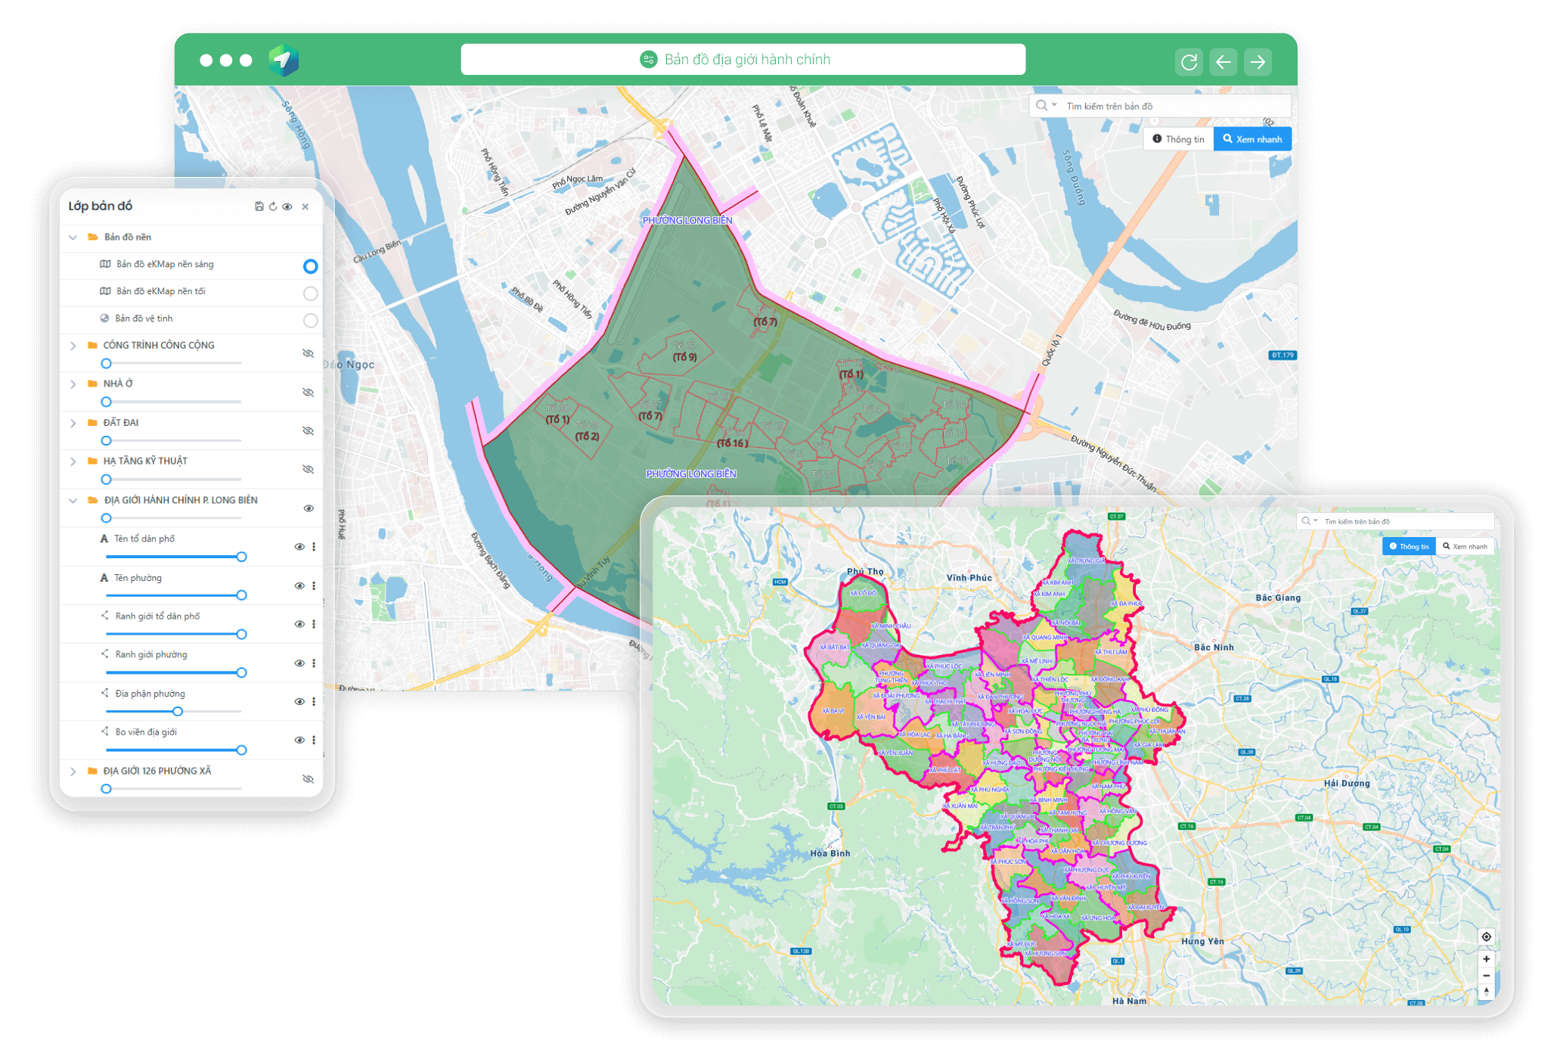The width and height of the screenshot is (1560, 1056).
Task: Toggle visibility of ĐỊA GIỚI 126 PHƯỜNG XÃ
Action: tap(308, 779)
